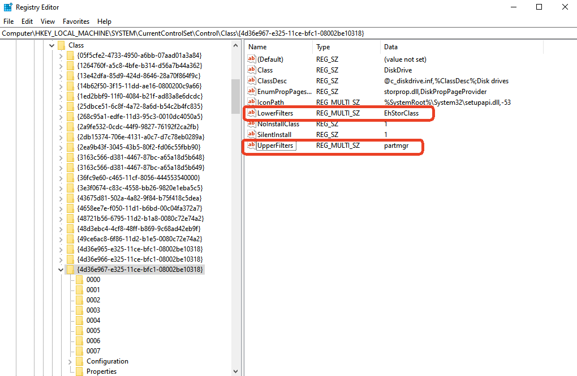Click the SilentInstall value icon

(251, 134)
